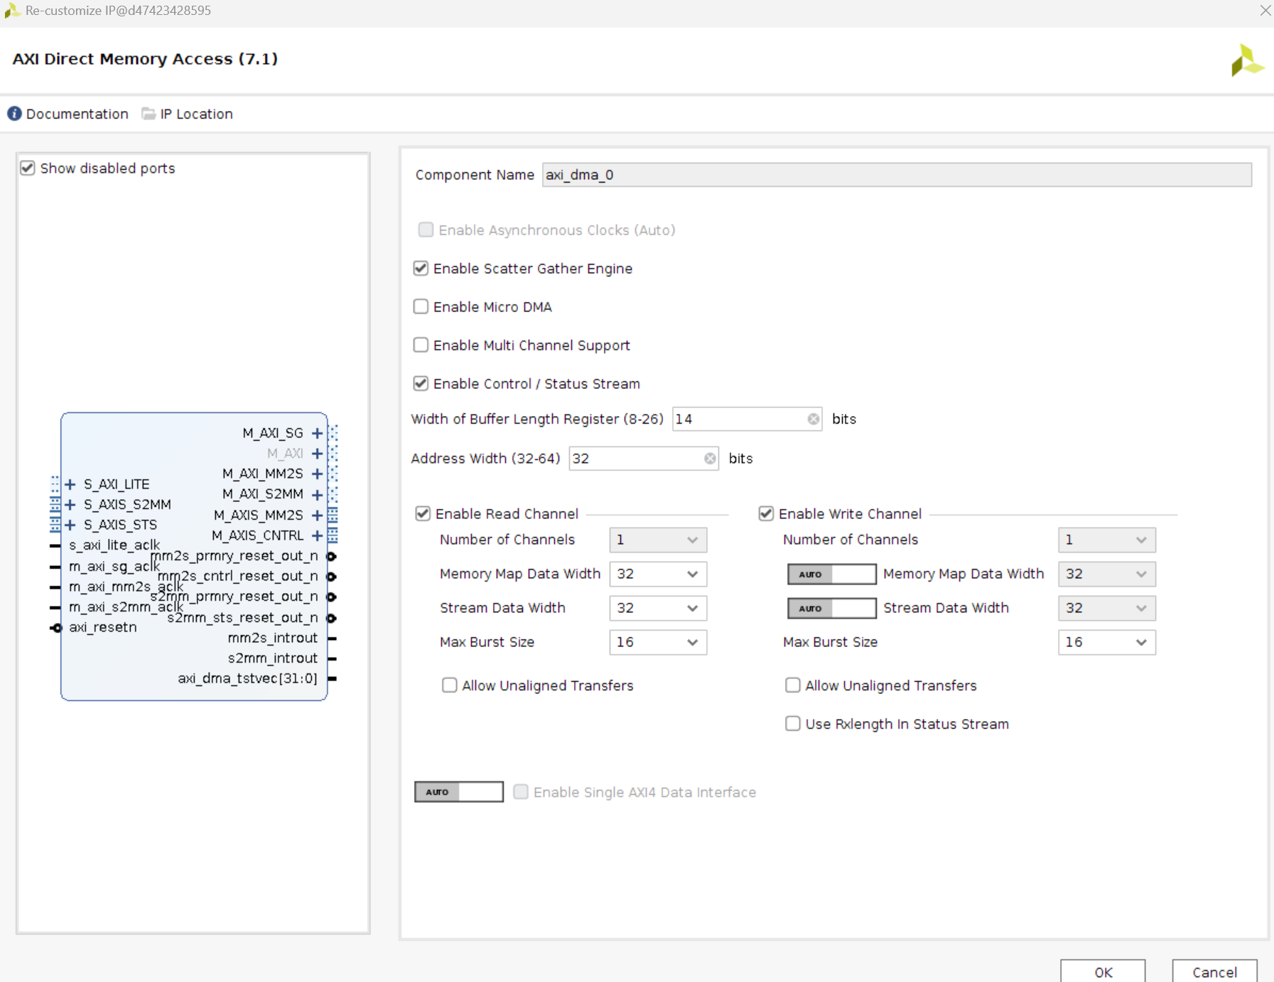Uncheck Show disabled ports
This screenshot has height=982, width=1274.
pos(28,169)
